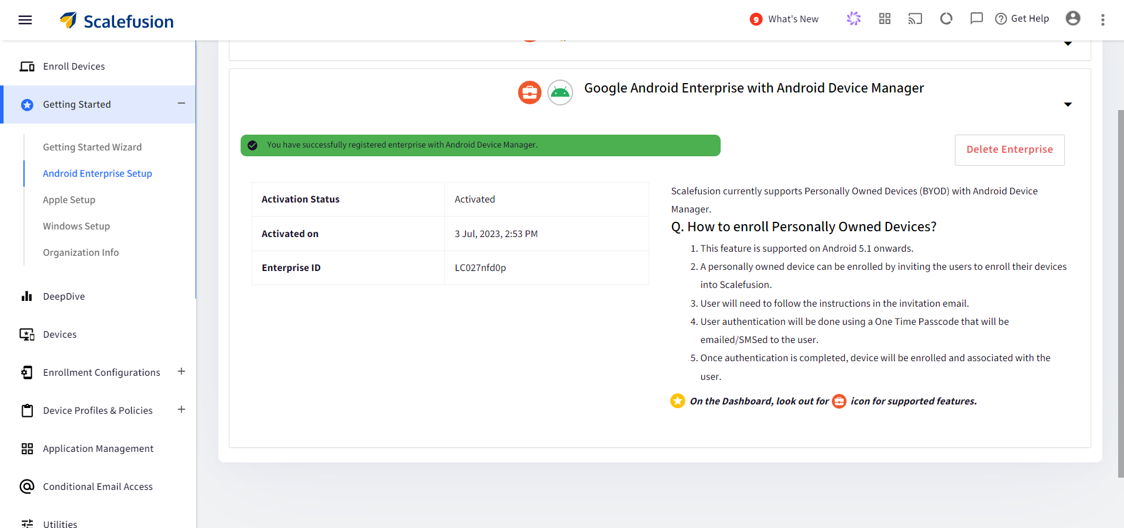Viewport: 1124px width, 528px height.
Task: Open the chat message icon
Action: [x=976, y=19]
